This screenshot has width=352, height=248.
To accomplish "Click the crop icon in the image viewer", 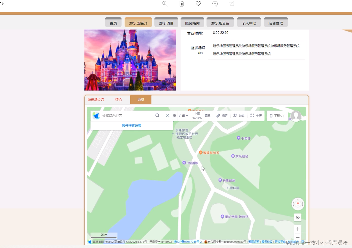I will [232, 4].
